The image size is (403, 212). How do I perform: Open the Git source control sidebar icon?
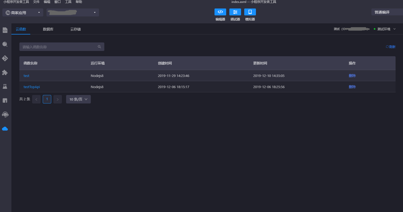[5, 58]
